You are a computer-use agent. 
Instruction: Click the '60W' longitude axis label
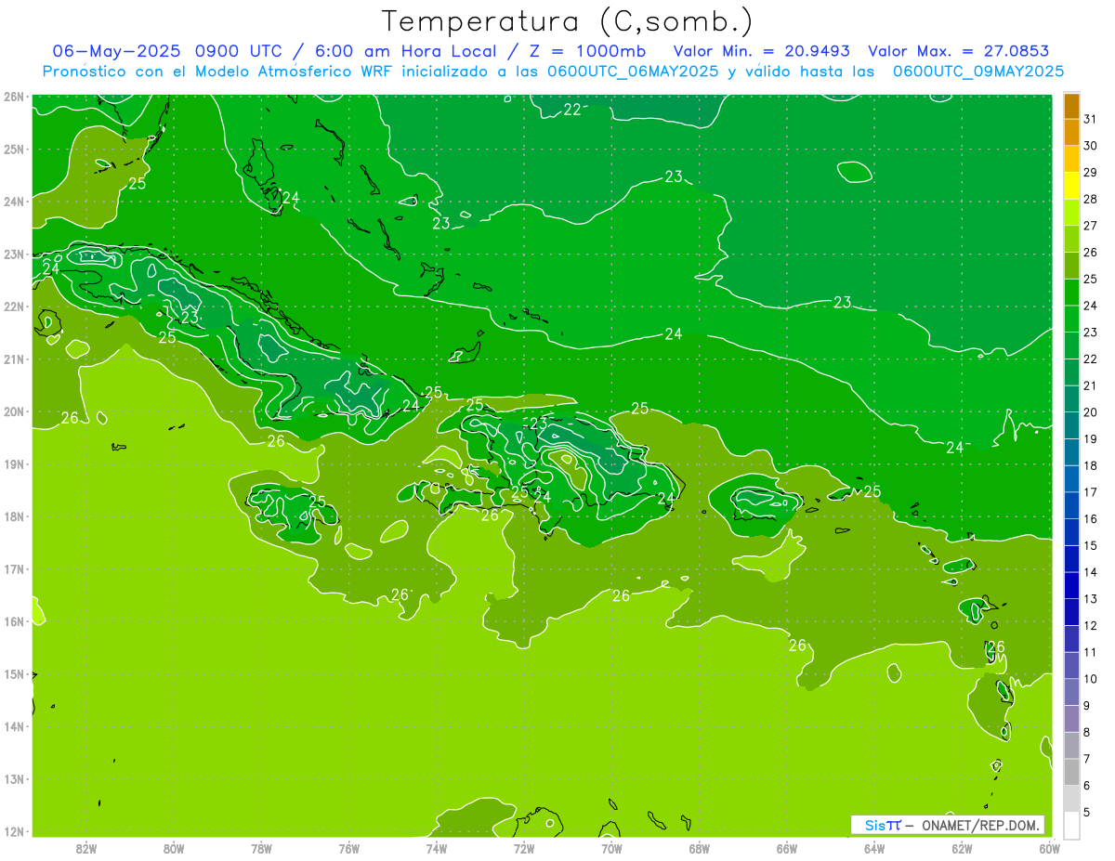tap(1050, 848)
